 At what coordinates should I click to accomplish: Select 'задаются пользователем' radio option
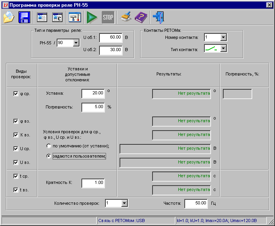49,156
